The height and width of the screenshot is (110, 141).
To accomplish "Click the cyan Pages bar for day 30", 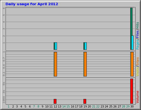I will [x=132, y=43].
